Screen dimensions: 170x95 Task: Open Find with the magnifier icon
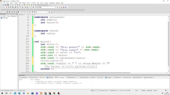22,5
